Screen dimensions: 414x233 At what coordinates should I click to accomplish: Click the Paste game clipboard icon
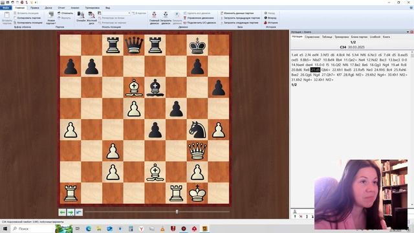(7, 18)
